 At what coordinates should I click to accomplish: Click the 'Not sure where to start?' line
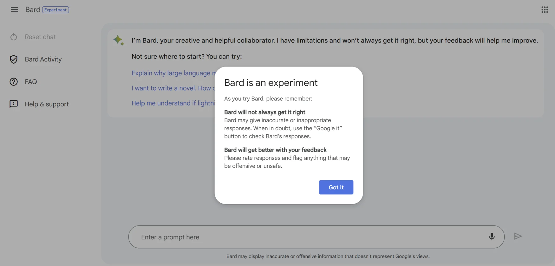186,57
